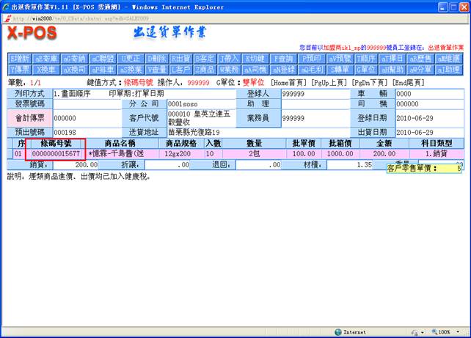Click the pink 會計傳票 button
This screenshot has width=471, height=338.
[x=29, y=117]
